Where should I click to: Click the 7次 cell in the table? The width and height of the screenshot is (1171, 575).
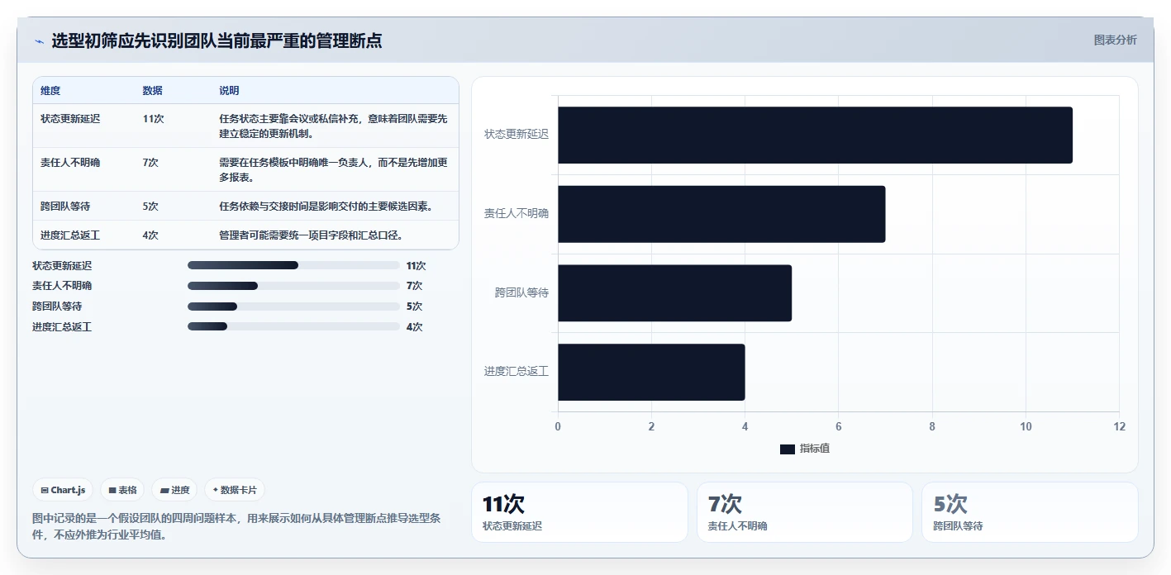tap(150, 163)
